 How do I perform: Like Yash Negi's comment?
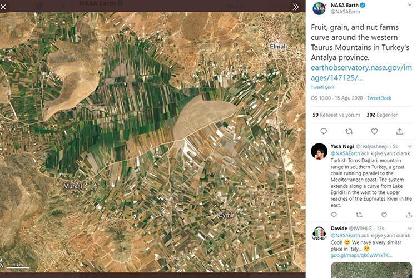[384, 215]
